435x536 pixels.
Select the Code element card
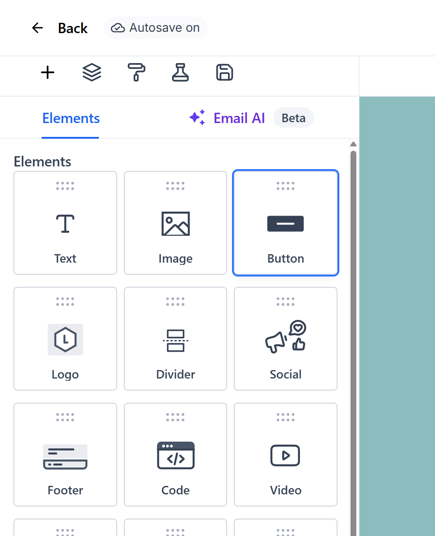tap(175, 455)
